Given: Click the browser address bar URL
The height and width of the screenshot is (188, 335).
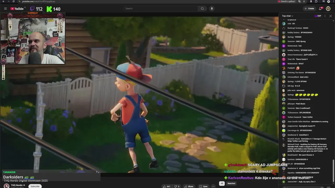Looking at the screenshot, I should (x=39, y=1).
